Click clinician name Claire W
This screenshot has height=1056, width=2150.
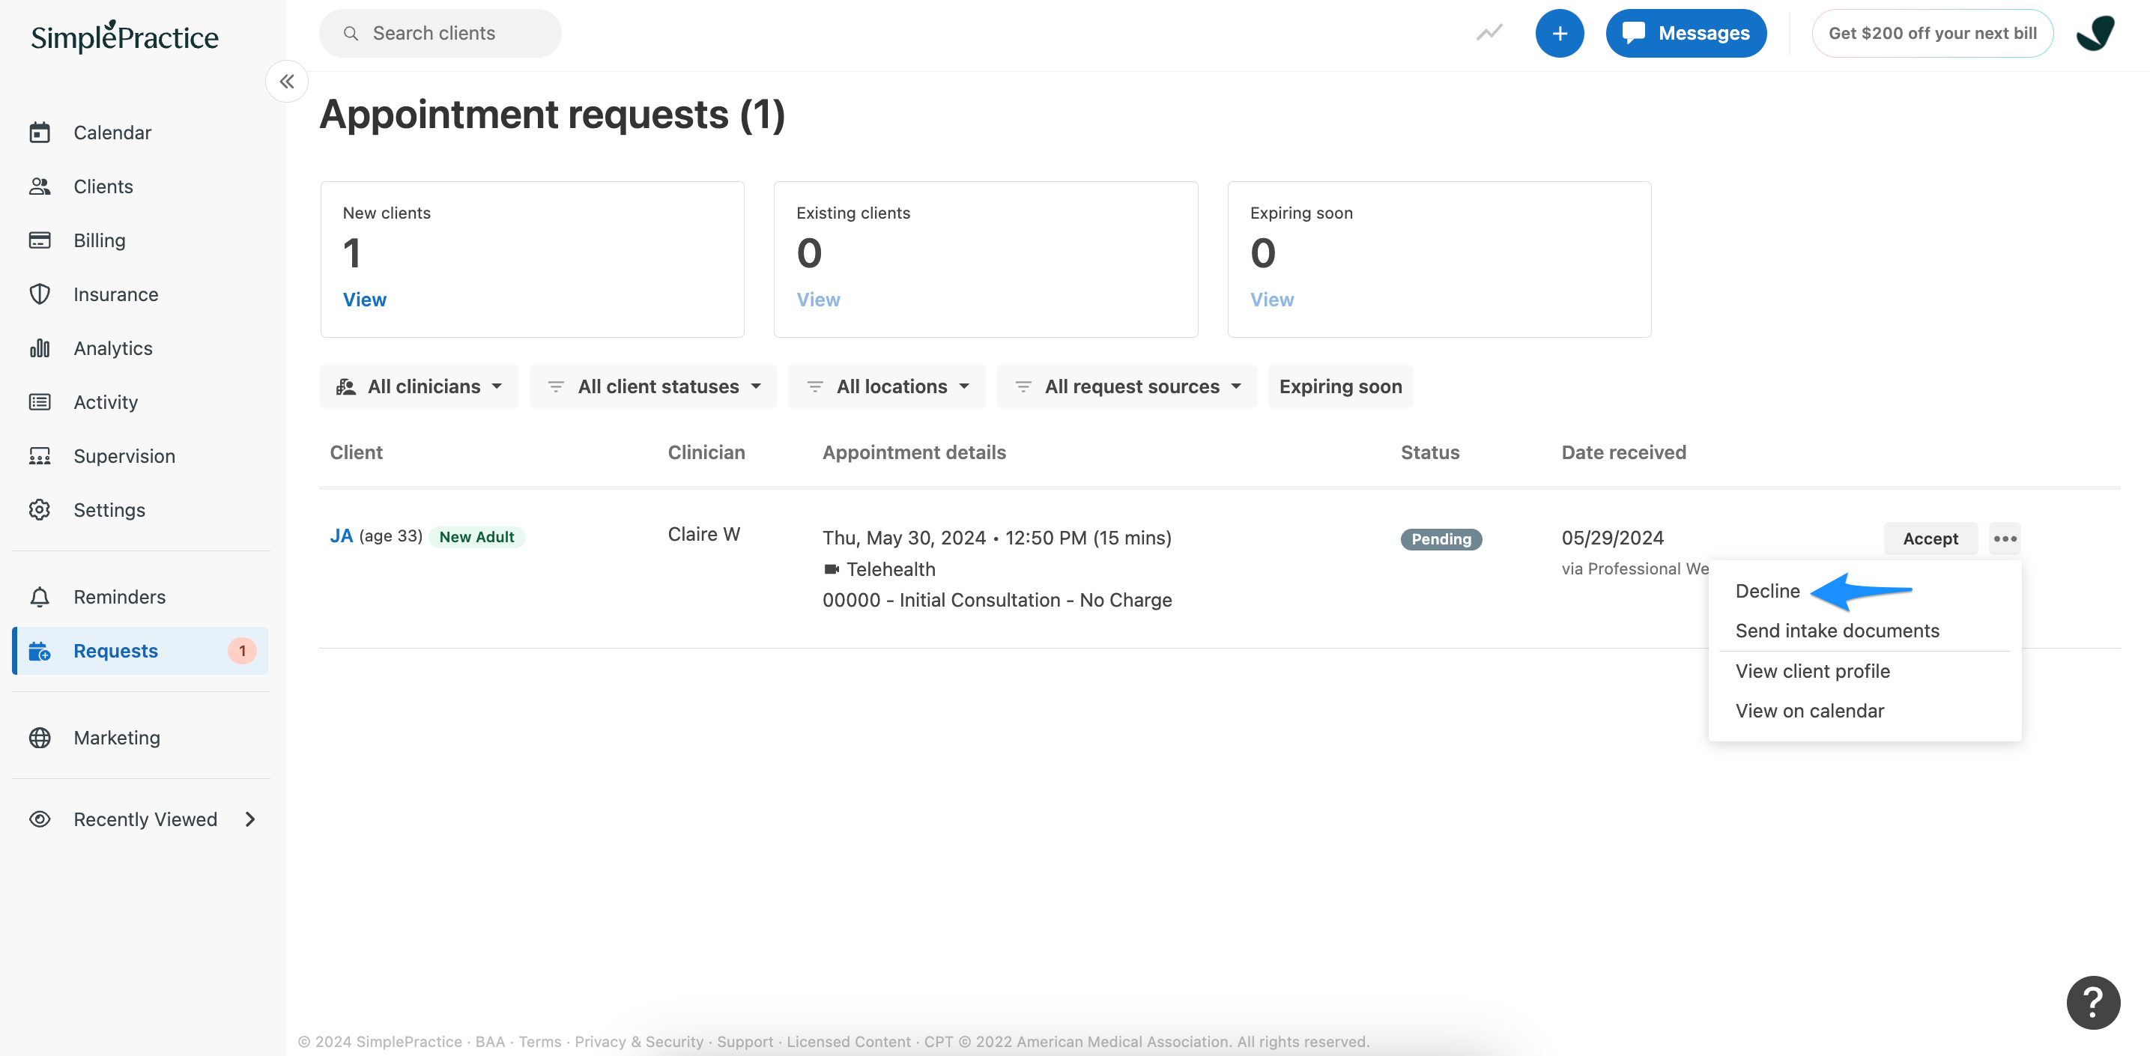click(x=703, y=534)
